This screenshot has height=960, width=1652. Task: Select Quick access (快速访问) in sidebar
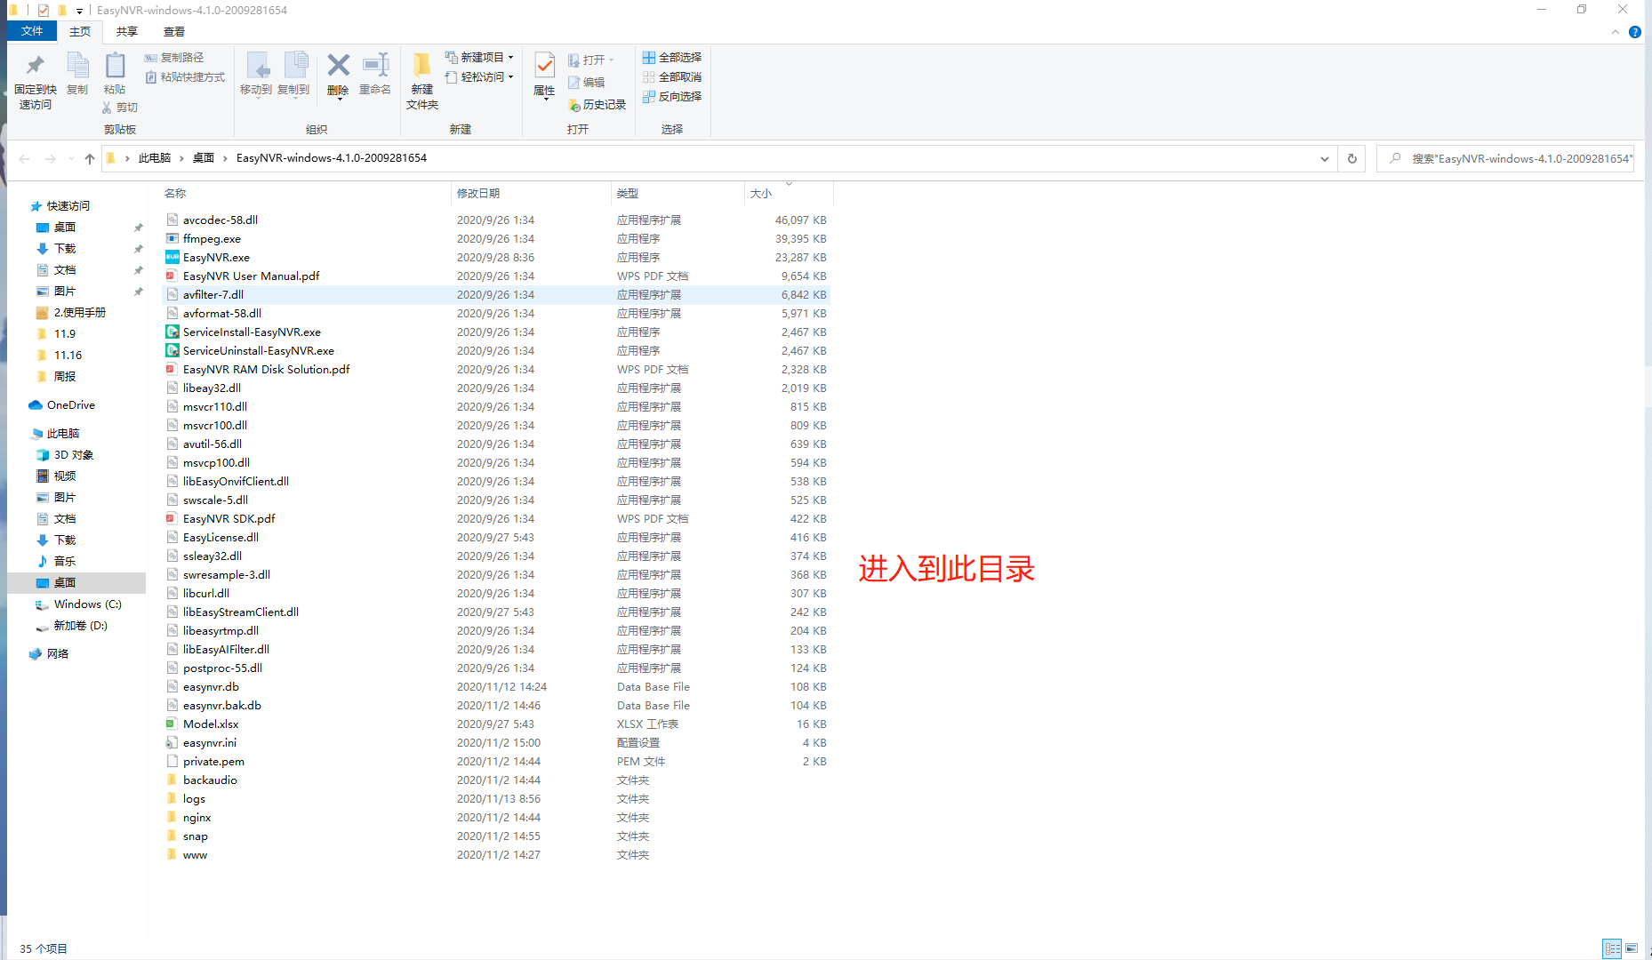68,206
